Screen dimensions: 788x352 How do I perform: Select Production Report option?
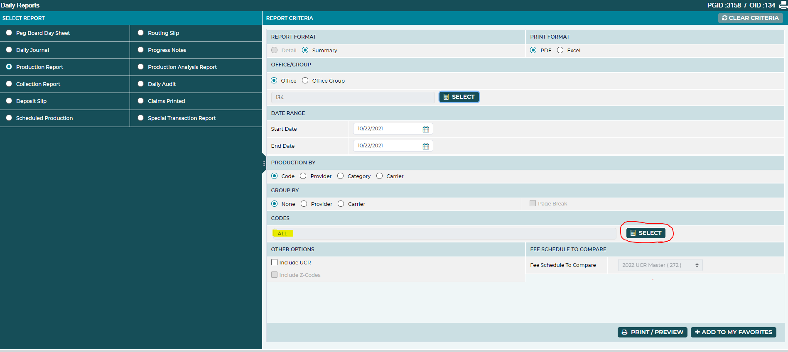9,67
